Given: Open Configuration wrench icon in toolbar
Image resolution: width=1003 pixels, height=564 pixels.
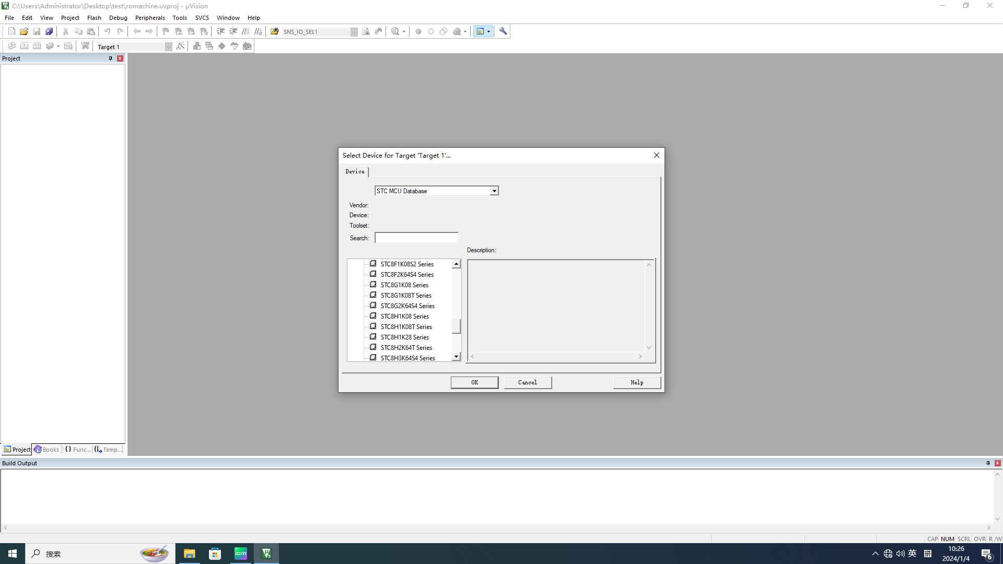Looking at the screenshot, I should click(503, 31).
